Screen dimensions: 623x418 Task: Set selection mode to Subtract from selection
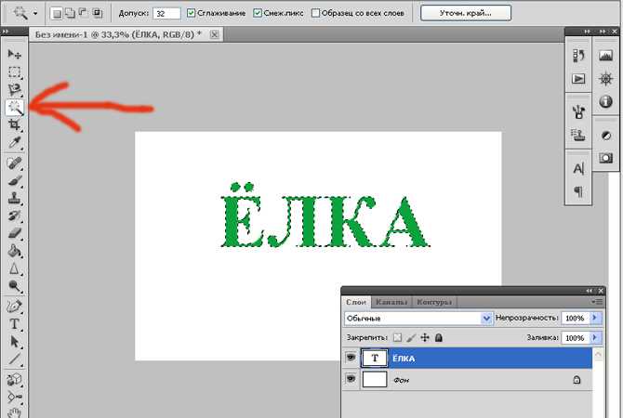[84, 14]
